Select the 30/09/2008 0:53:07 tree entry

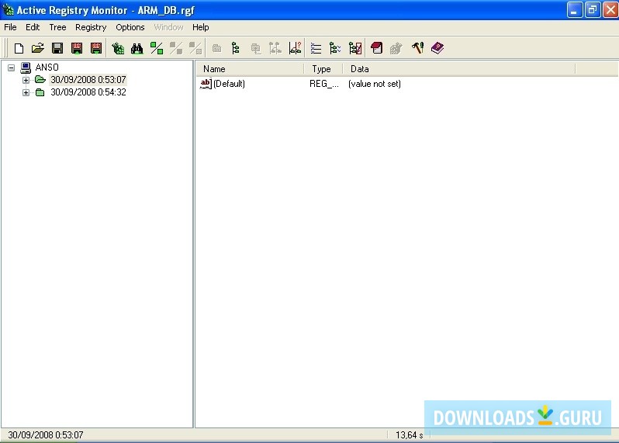(88, 80)
